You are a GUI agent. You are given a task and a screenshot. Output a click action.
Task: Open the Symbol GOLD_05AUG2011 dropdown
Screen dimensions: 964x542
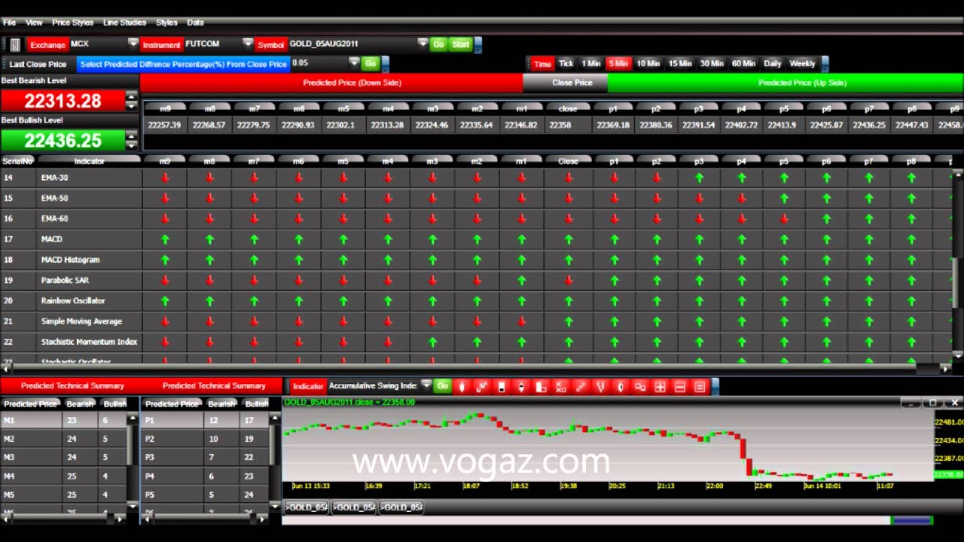click(x=423, y=44)
